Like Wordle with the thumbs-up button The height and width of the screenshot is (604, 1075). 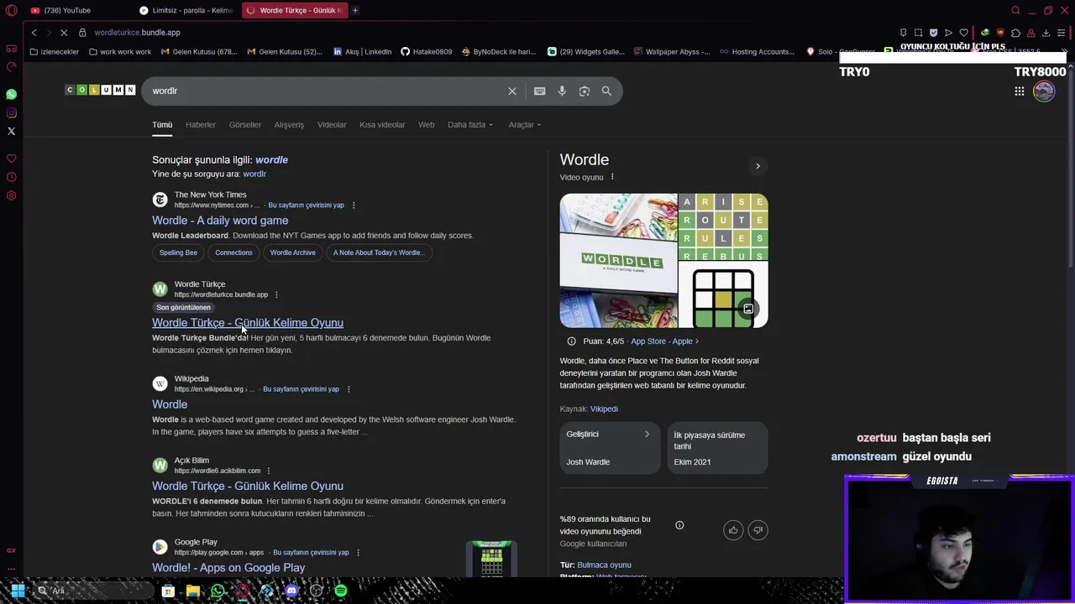point(733,530)
